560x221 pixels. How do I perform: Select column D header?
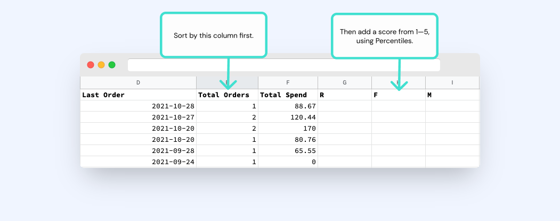(x=138, y=82)
